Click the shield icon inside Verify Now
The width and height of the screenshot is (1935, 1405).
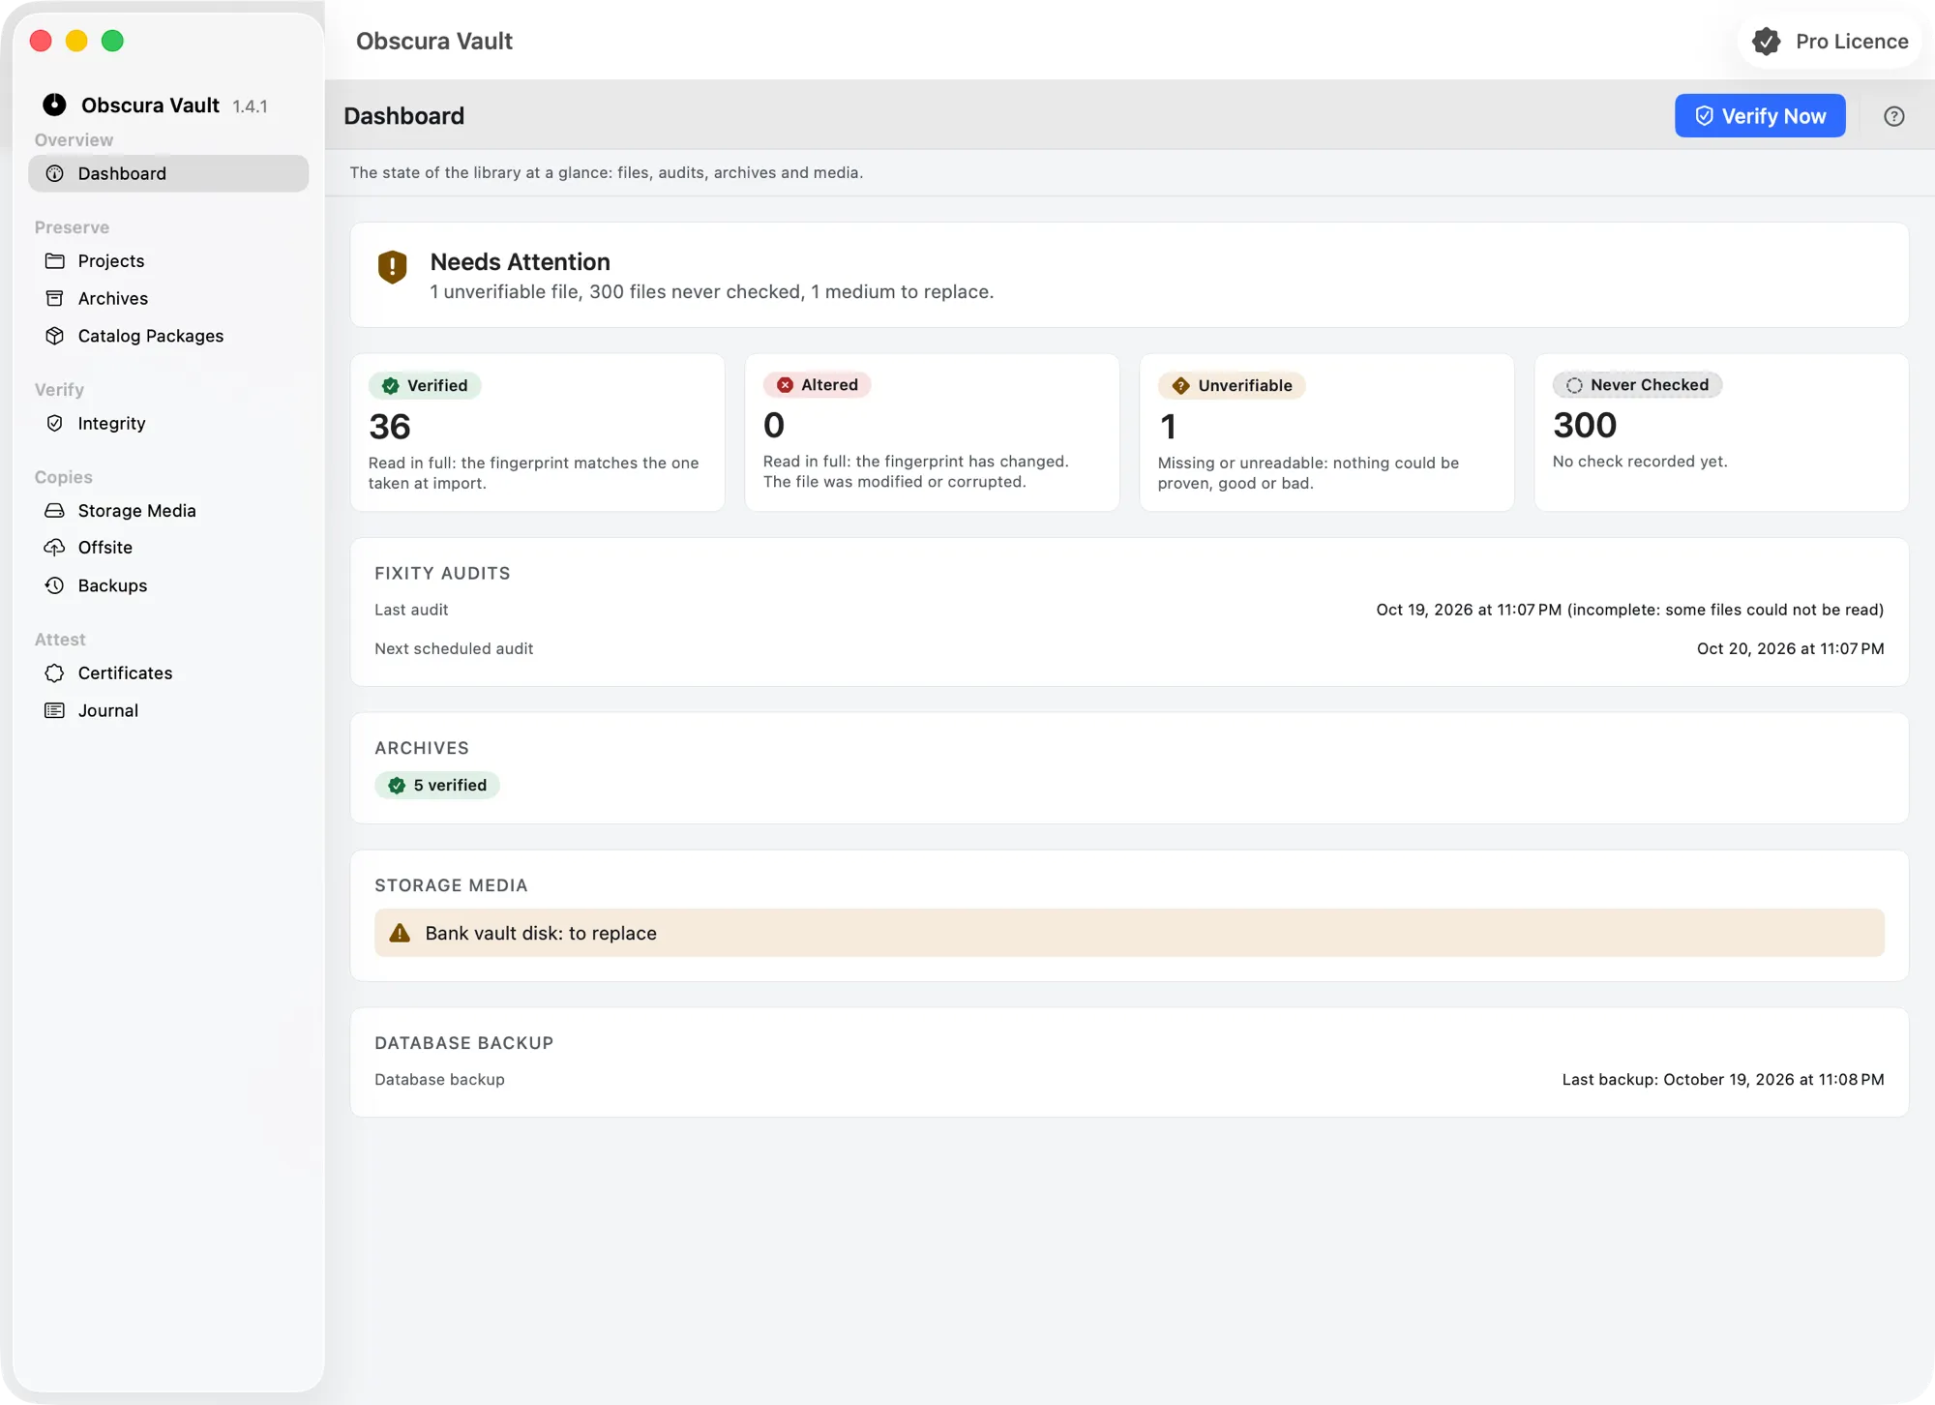tap(1705, 116)
